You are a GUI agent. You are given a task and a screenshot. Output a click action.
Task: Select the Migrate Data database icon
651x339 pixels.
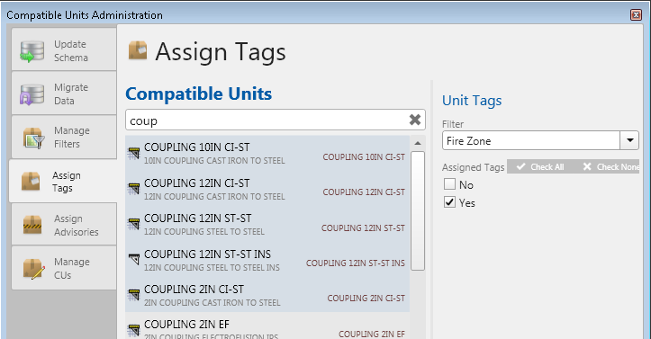point(32,94)
